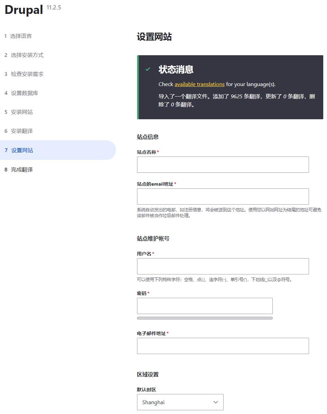327x414 pixels.
Task: Click the 站点名称 field label
Action: pyautogui.click(x=147, y=152)
